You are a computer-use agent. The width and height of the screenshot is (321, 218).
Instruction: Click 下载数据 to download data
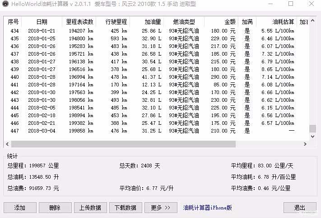pos(125,208)
